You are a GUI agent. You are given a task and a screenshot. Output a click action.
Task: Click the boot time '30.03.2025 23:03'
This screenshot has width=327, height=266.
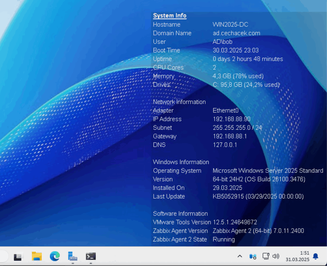point(236,50)
